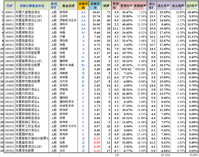
Task: Open the 宏赫公募基金优选 column filter dropdown
Action: 47,8
